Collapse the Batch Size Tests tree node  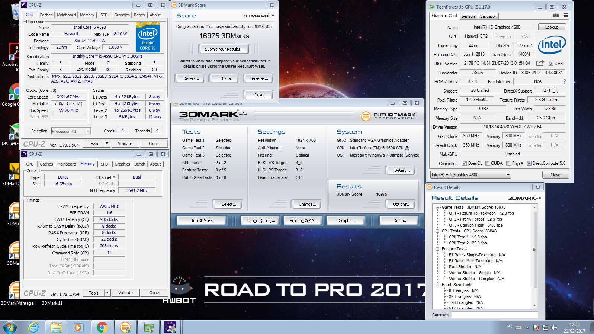pos(438,285)
